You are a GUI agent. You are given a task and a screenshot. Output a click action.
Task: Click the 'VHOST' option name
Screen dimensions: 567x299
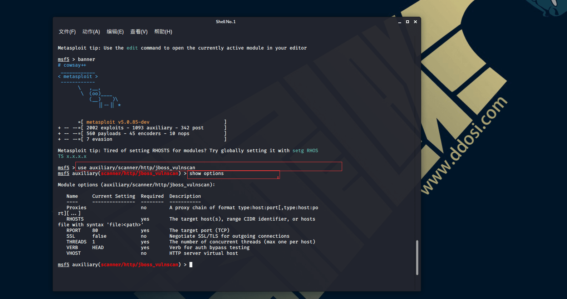tap(74, 253)
